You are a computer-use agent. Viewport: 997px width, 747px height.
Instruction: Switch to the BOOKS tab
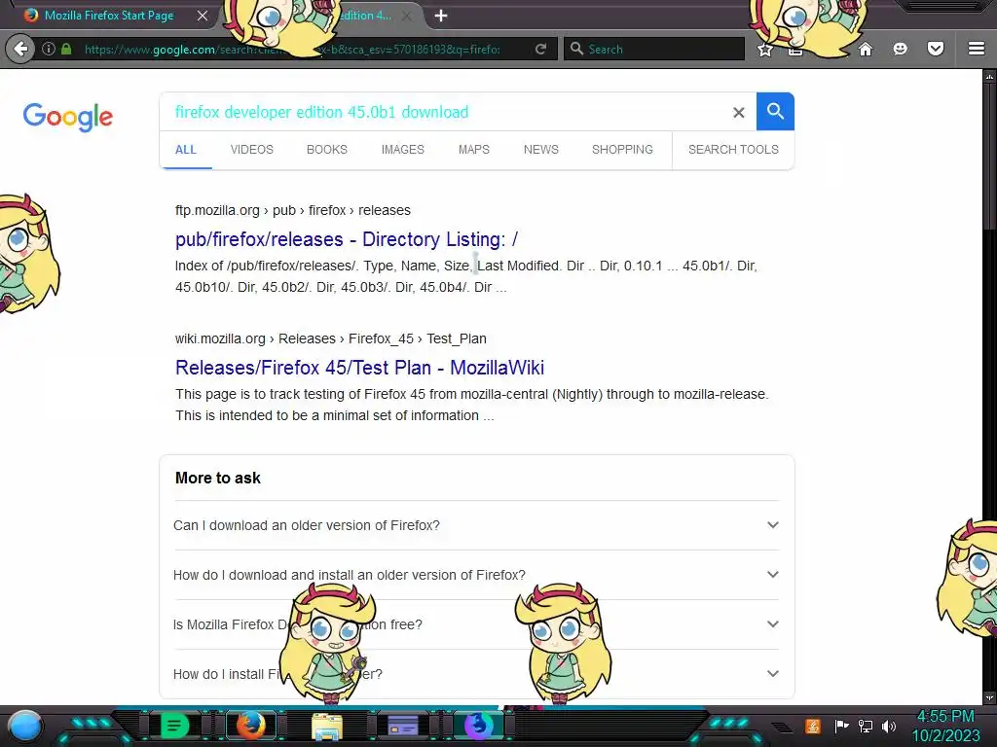click(327, 150)
